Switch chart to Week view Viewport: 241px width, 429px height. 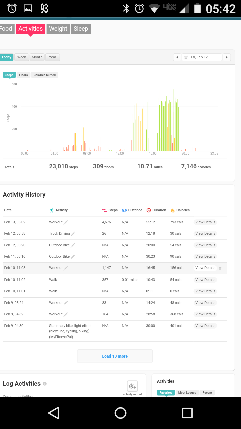pyautogui.click(x=22, y=57)
